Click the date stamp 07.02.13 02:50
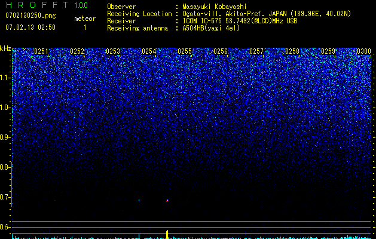Screen dimensions: 376x239 (30, 27)
